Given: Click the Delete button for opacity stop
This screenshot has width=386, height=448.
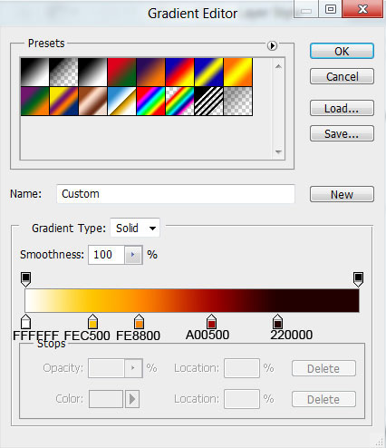Looking at the screenshot, I should click(323, 368).
